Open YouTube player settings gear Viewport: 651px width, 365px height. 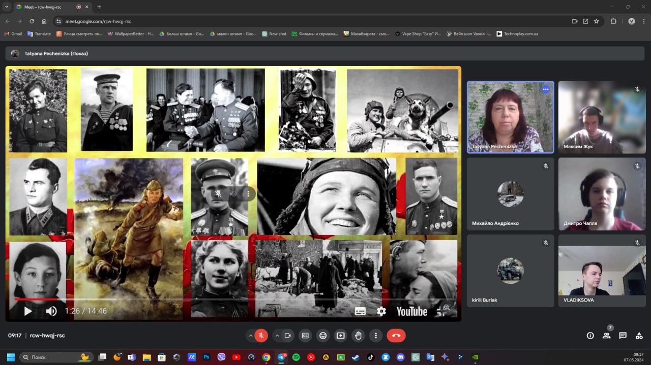(x=381, y=311)
